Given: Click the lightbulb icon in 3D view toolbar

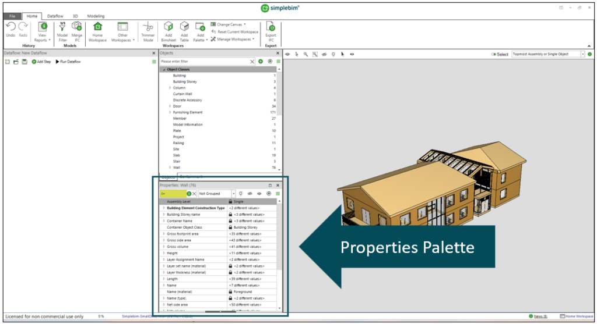Looking at the screenshot, I should pos(333,54).
